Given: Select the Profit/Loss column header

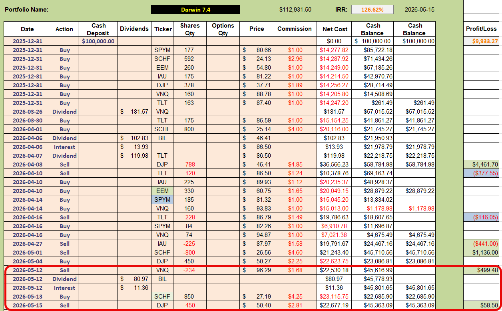Looking at the screenshot, I should click(481, 29).
